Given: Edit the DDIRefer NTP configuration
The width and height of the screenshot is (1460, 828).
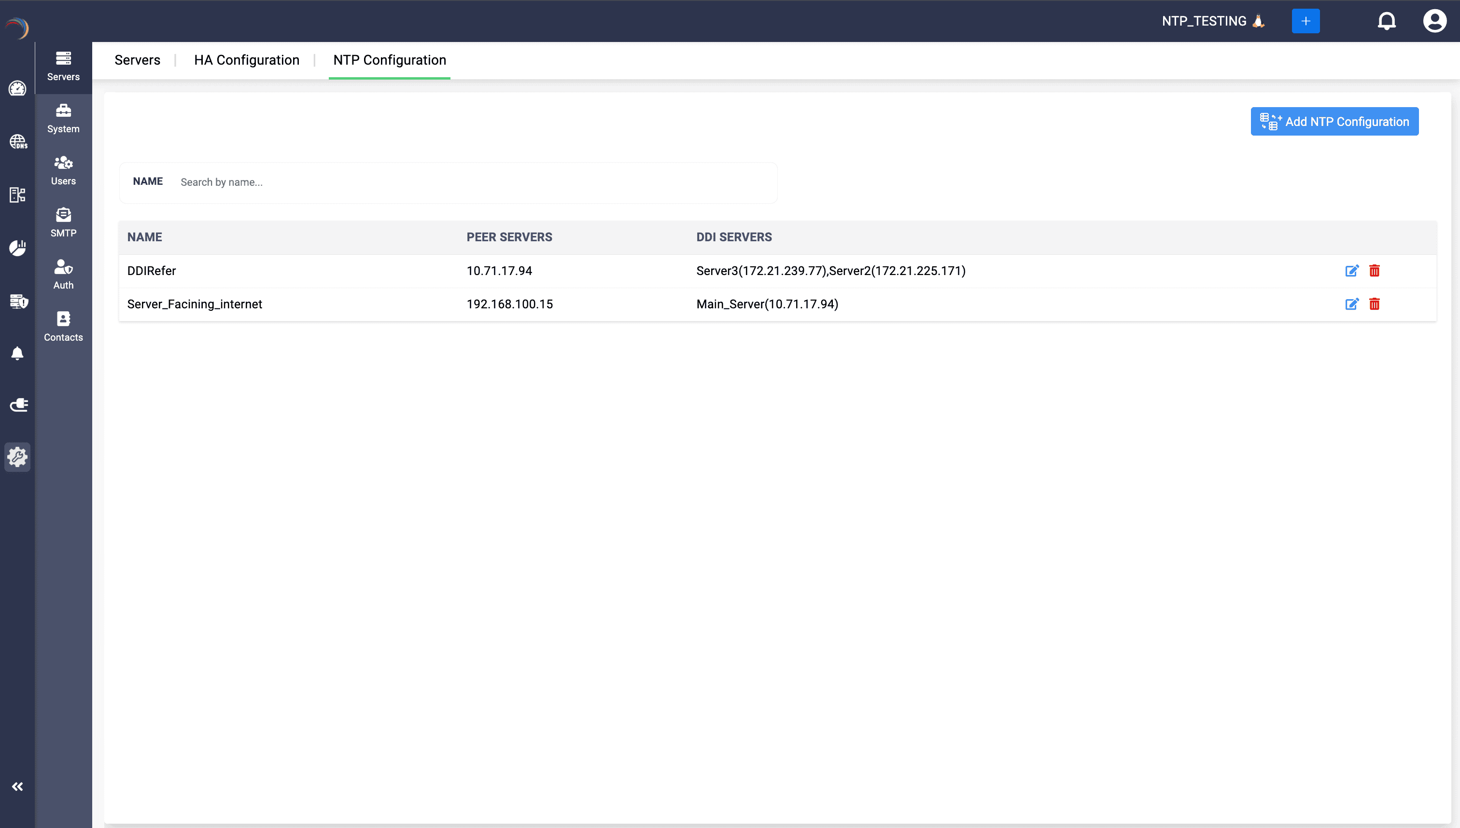Looking at the screenshot, I should 1352,271.
